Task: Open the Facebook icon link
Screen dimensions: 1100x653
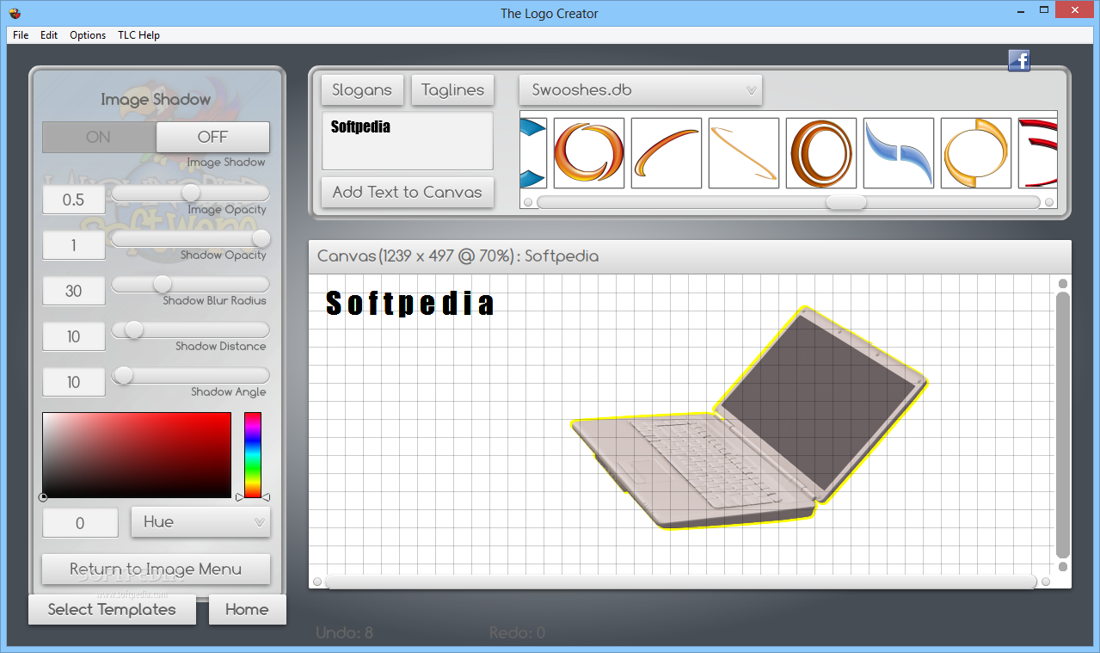Action: pyautogui.click(x=1019, y=60)
